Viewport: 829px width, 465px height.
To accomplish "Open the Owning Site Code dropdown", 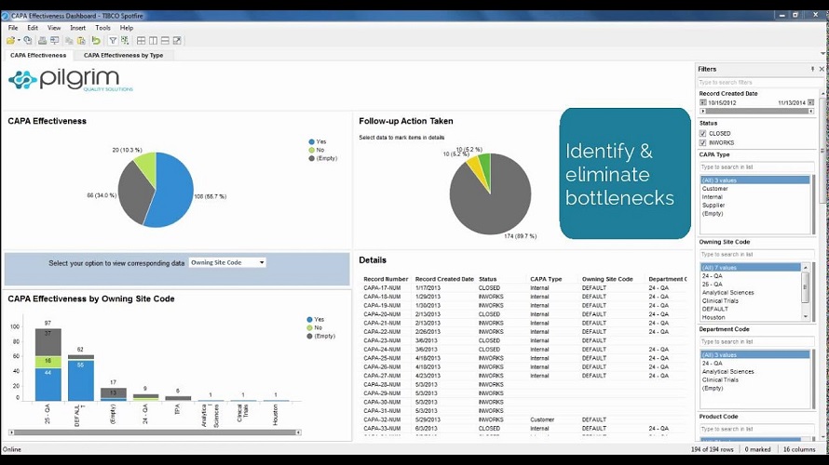I will pyautogui.click(x=227, y=263).
